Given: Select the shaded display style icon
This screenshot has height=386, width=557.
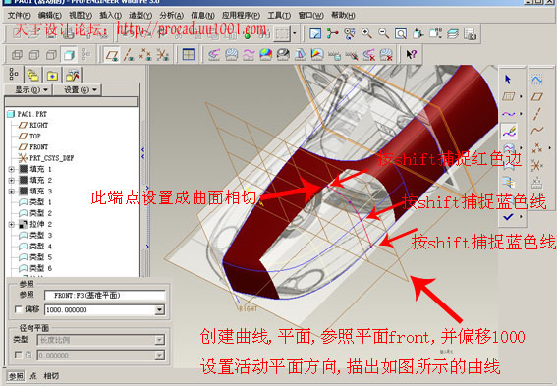Looking at the screenshot, I should coord(69,55).
